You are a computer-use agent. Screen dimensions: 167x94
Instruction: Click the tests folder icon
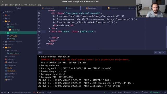(x=6, y=48)
